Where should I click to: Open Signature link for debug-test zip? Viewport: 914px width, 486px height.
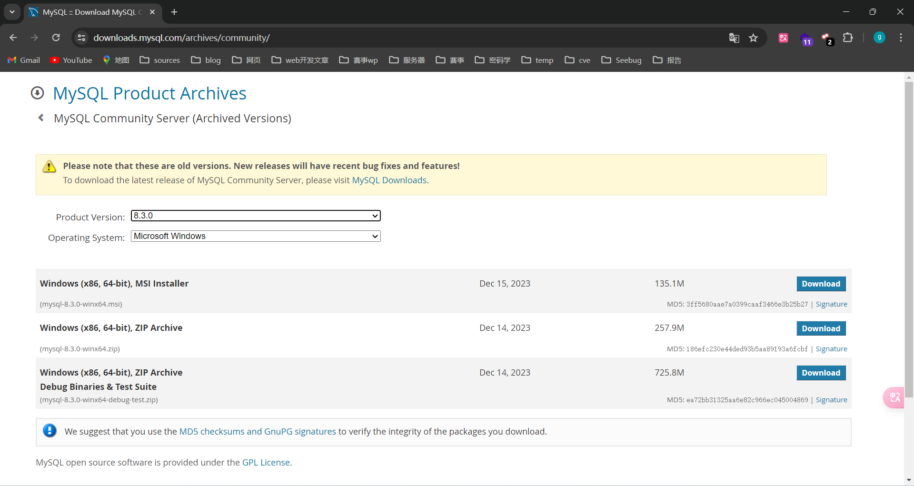click(831, 400)
